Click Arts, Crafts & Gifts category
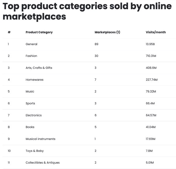Image resolution: width=176 pixels, height=169 pixels. (x=39, y=68)
